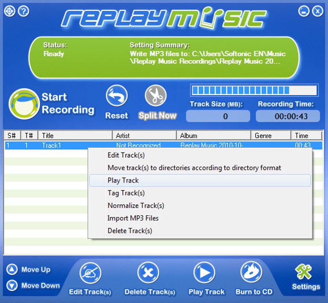This screenshot has width=328, height=303.
Task: Click the Burn to CD flame icon
Action: 251,272
